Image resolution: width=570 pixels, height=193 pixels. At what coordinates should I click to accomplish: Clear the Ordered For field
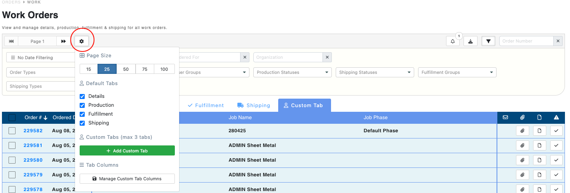tap(245, 57)
